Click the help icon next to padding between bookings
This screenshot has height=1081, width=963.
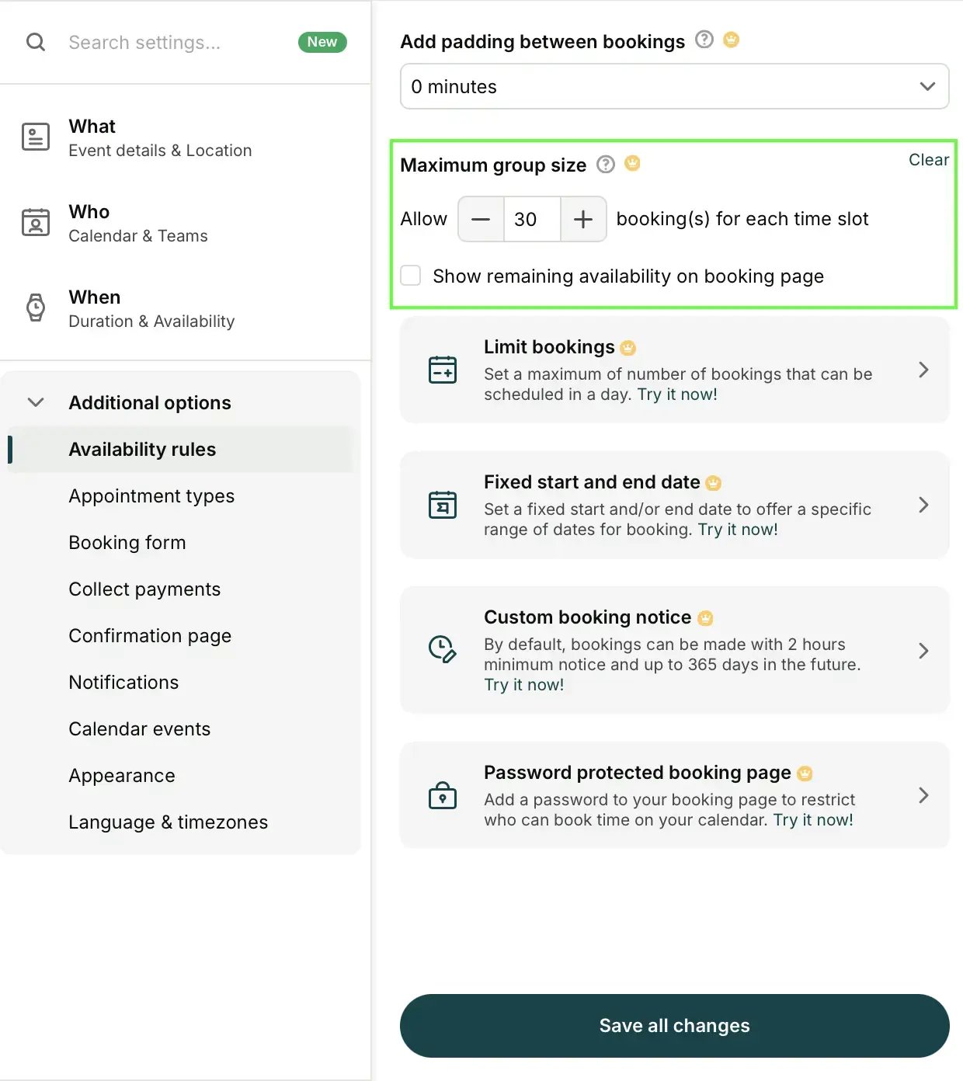[x=704, y=39]
